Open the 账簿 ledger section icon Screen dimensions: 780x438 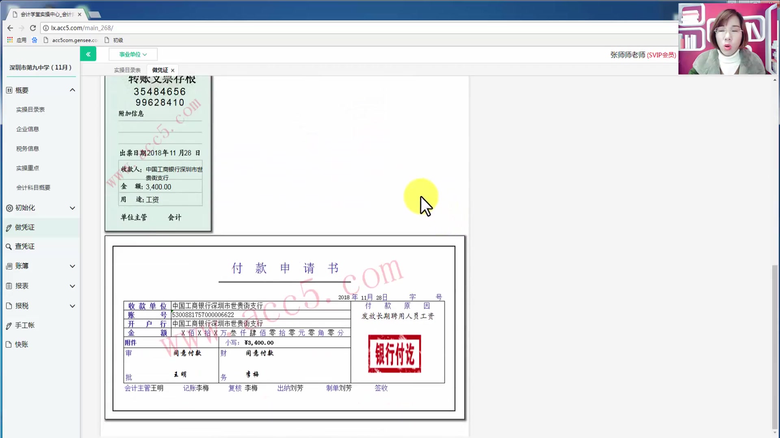(9, 266)
